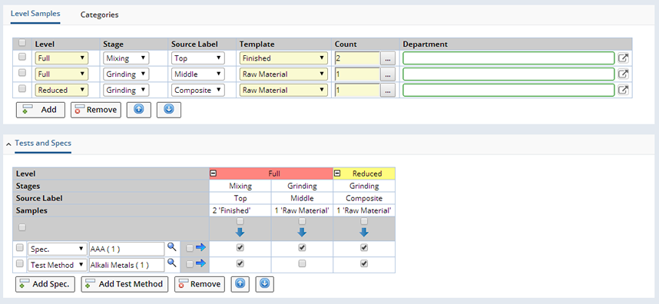Move selected level sample row up
The image size is (659, 304).
[139, 110]
